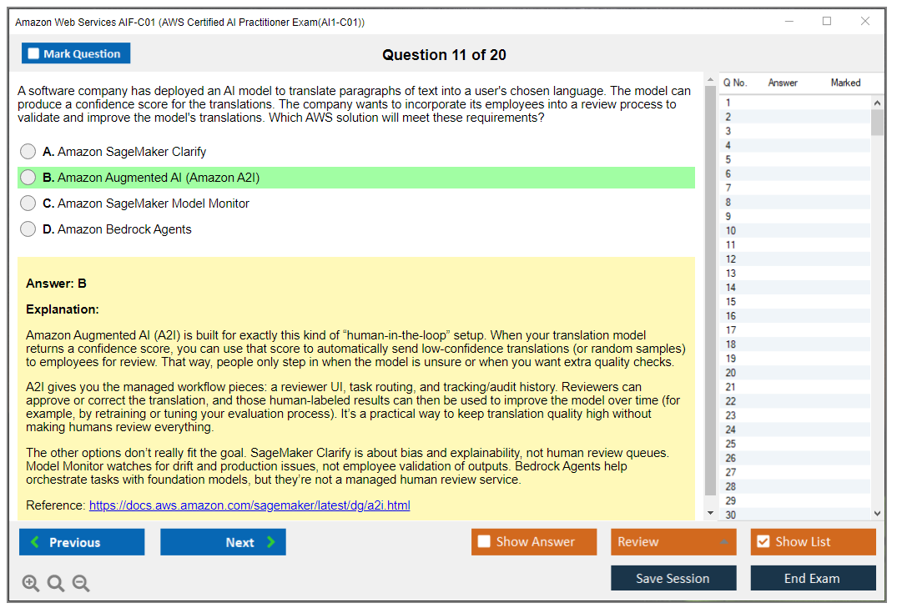This screenshot has width=897, height=613.
Task: Select option A Amazon SageMaker Clarify
Action: coord(28,152)
